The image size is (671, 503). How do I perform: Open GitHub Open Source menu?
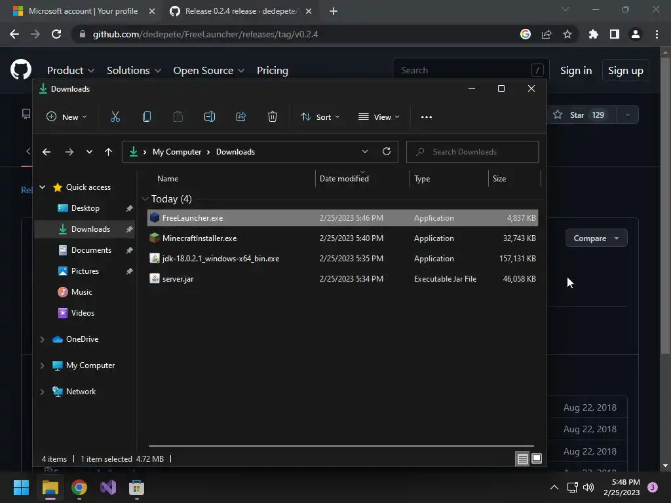pos(209,70)
